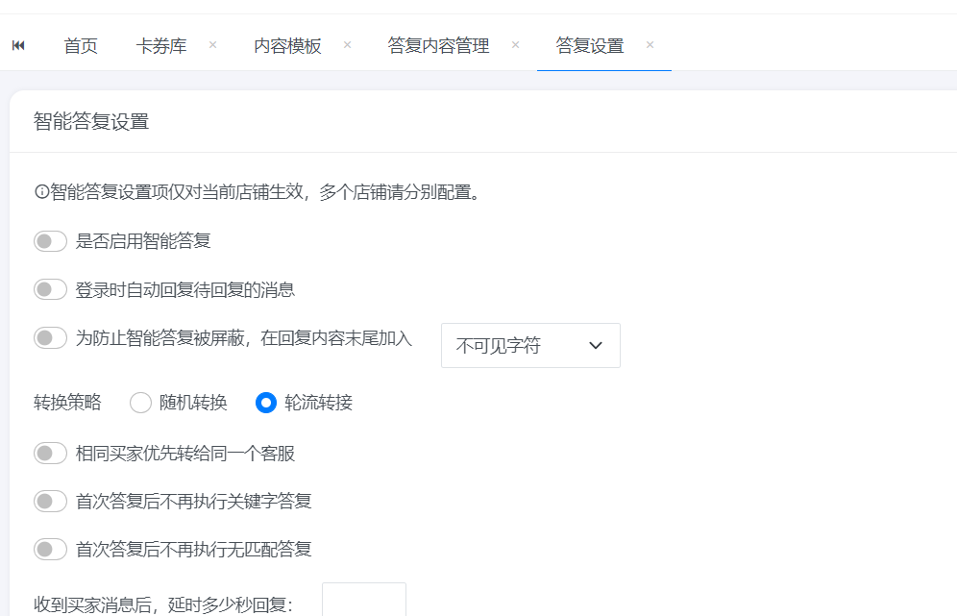Switch to the 答复内容管理 tab

pyautogui.click(x=438, y=46)
